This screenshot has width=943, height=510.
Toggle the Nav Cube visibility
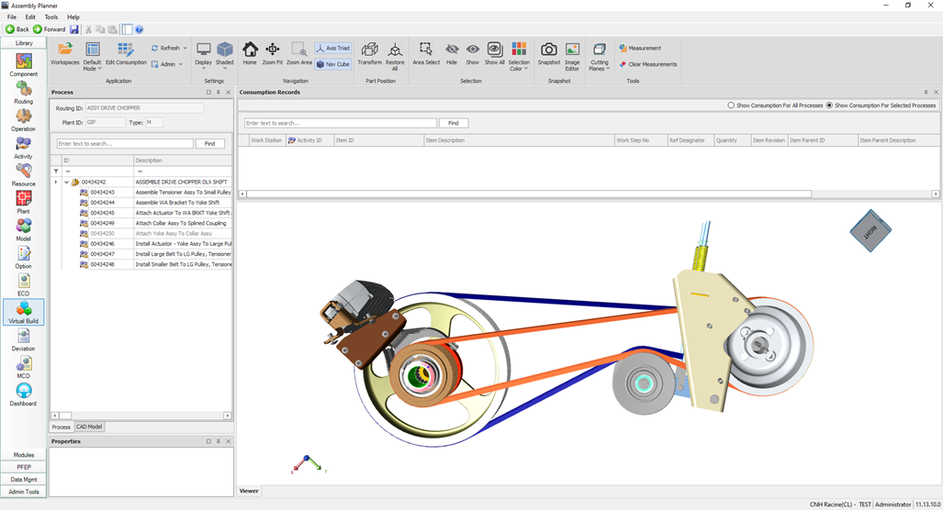click(332, 64)
